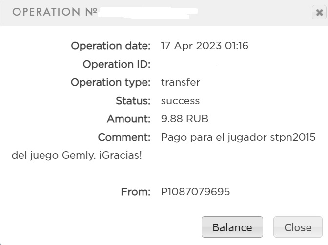The width and height of the screenshot is (328, 245).
Task: Click the Operation ID label
Action: click(117, 64)
